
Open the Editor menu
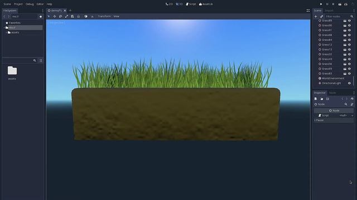(40, 4)
